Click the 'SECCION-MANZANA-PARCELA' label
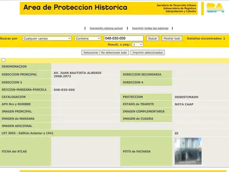229x172 pixels. point(24,90)
